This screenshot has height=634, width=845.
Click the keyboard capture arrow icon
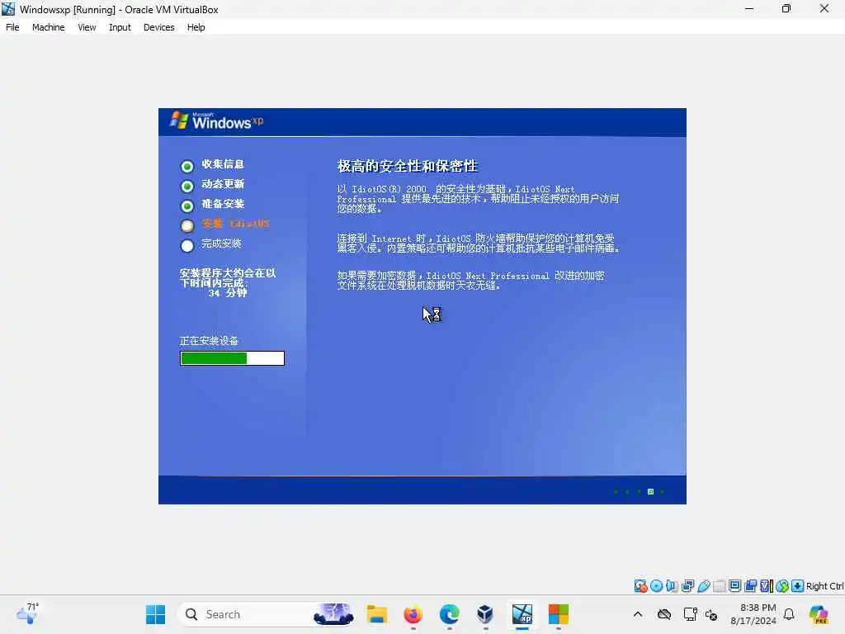(798, 586)
